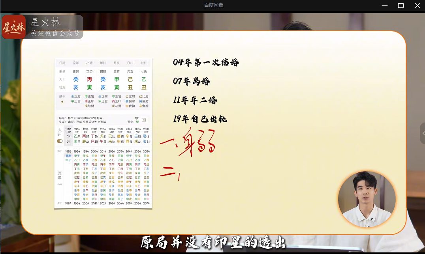The height and width of the screenshot is (254, 425).
Task: Select the 日柱 column header
Action: coord(130,63)
